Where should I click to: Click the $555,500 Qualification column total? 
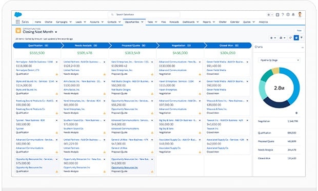coord(37,53)
